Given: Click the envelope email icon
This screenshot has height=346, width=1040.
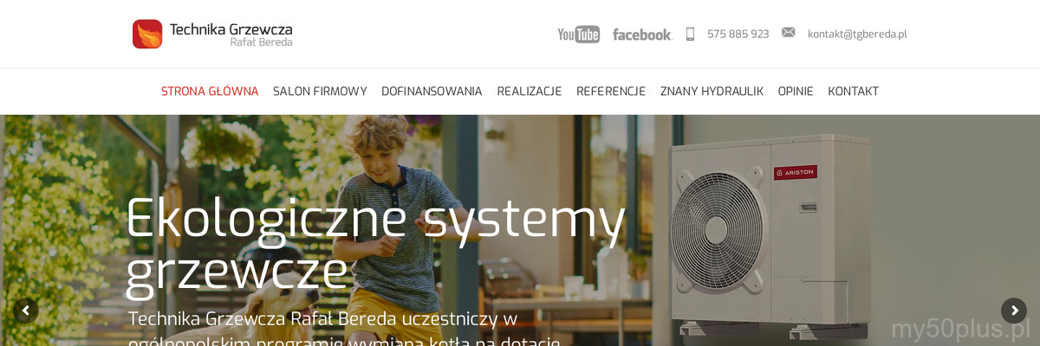Looking at the screenshot, I should pos(788,33).
